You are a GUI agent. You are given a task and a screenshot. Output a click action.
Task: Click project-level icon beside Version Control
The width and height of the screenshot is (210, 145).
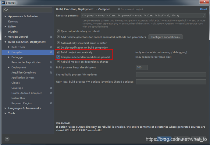(51, 37)
